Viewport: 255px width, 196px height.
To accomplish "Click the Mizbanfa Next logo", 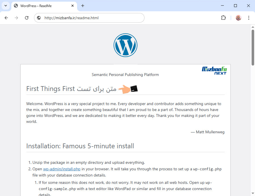I will [214, 70].
